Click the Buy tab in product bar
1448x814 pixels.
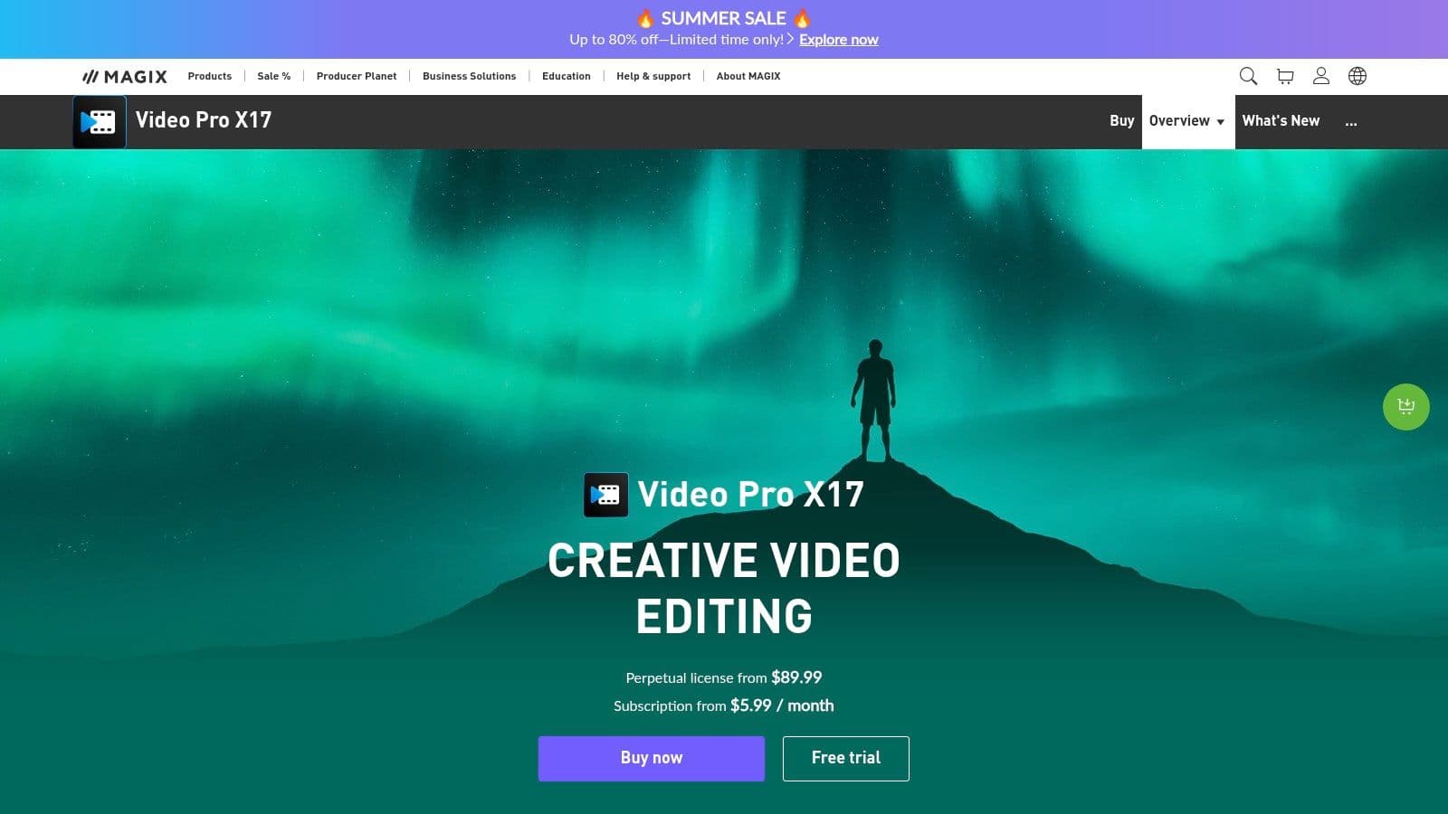tap(1121, 121)
